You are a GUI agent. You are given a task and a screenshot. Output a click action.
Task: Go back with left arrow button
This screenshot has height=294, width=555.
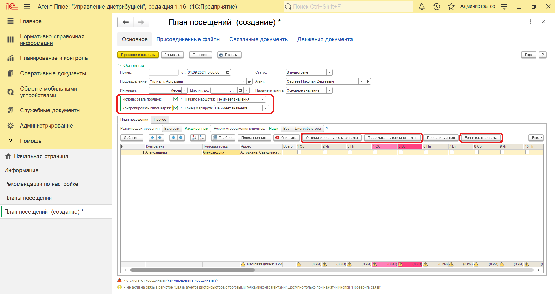click(125, 22)
